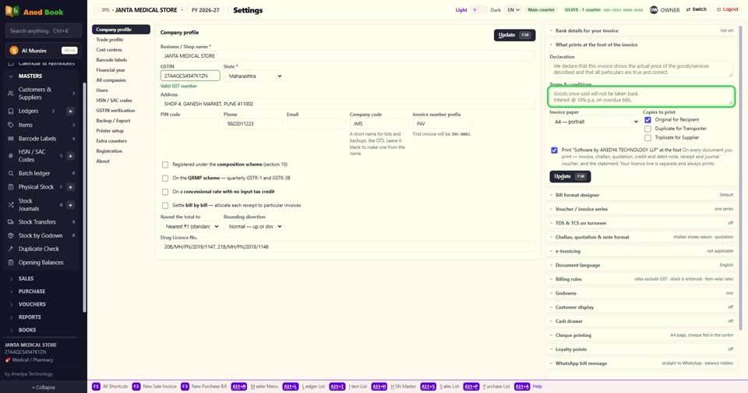Enable Registered under composition scheme checkbox
This screenshot has width=748, height=393.
[x=165, y=165]
